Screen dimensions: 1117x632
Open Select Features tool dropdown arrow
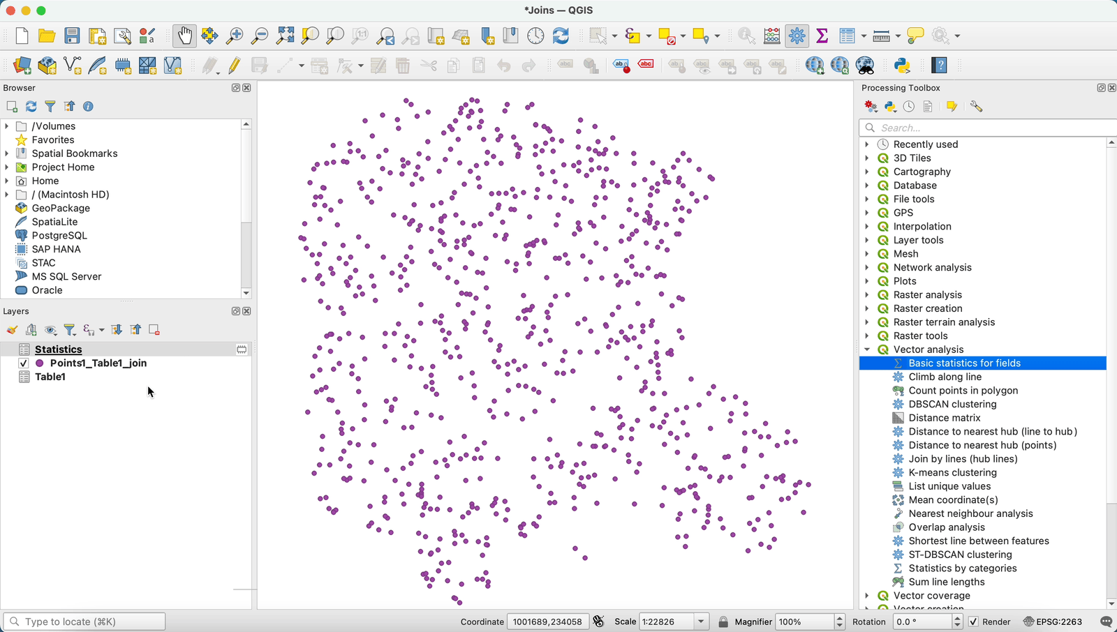click(x=614, y=36)
